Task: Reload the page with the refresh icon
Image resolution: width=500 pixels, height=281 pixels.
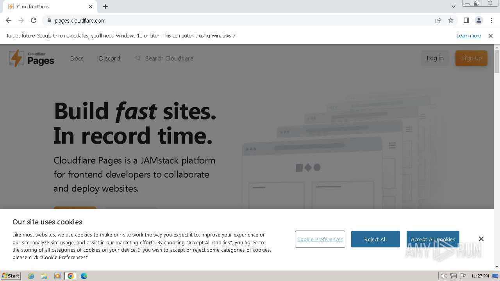Action: (34, 20)
